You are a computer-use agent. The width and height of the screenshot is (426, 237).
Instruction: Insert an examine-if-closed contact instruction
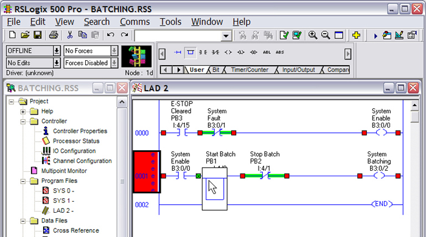[203, 52]
